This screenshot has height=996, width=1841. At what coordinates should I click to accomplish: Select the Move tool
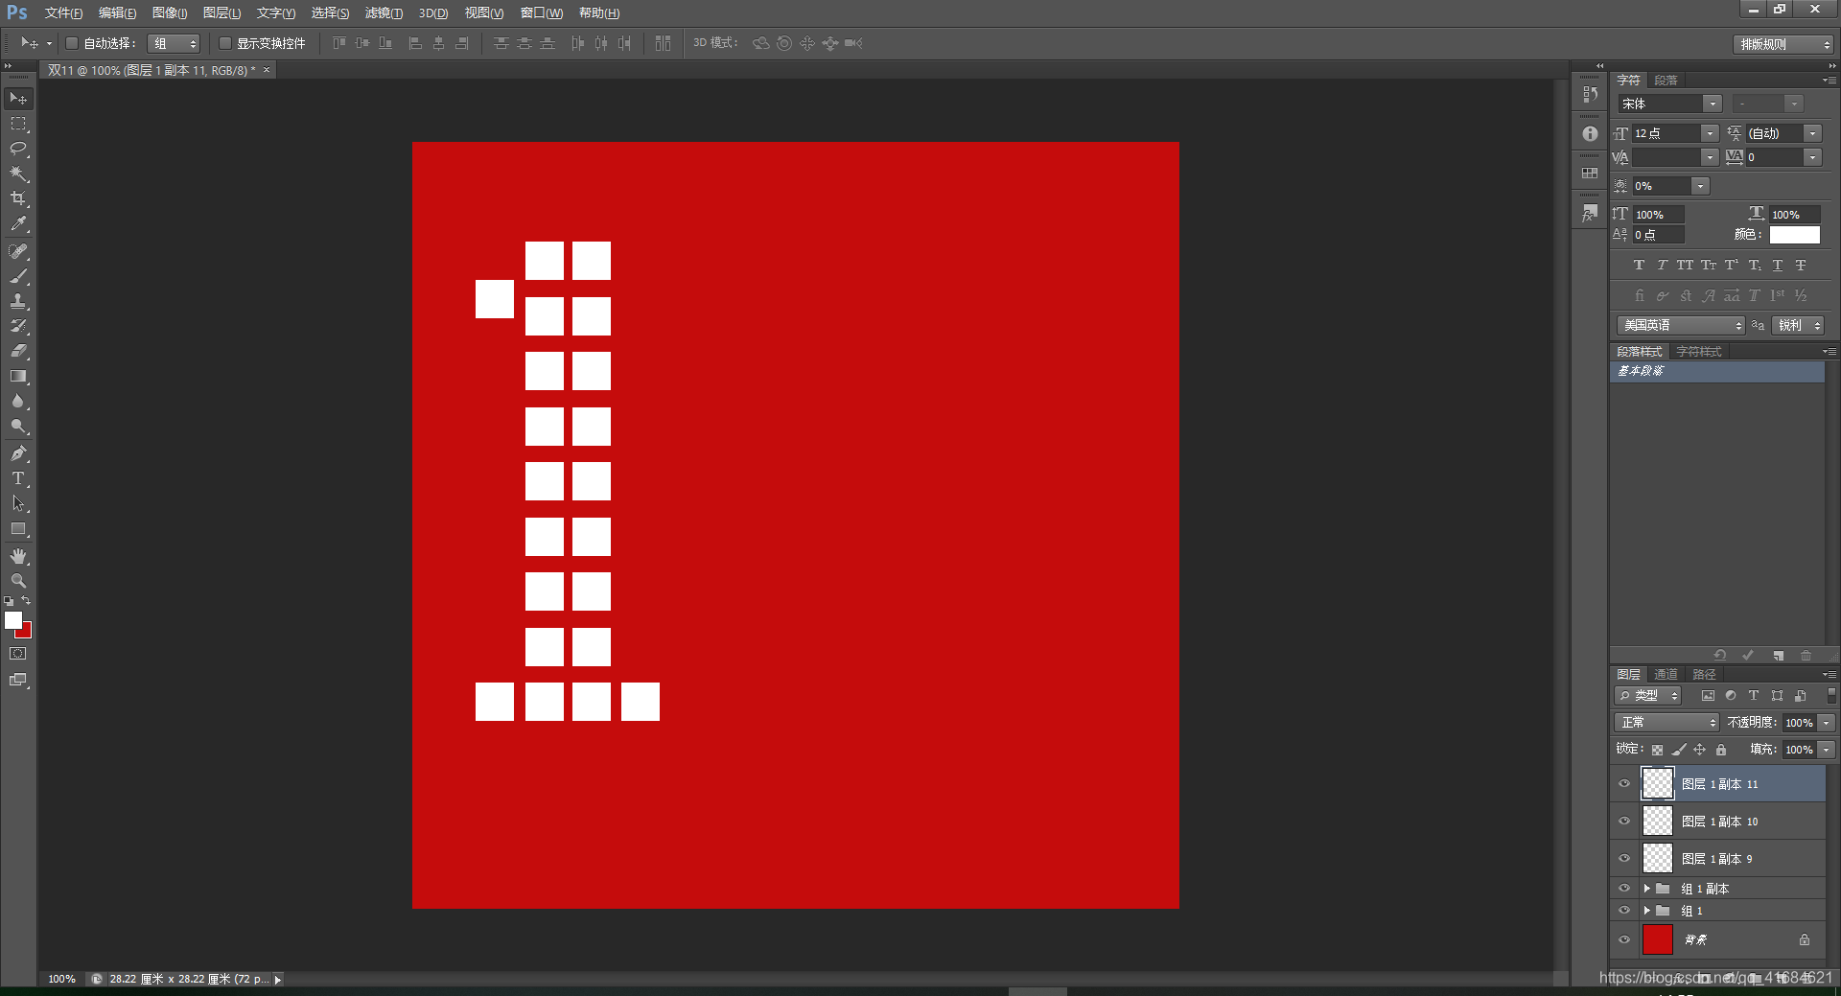[x=18, y=99]
